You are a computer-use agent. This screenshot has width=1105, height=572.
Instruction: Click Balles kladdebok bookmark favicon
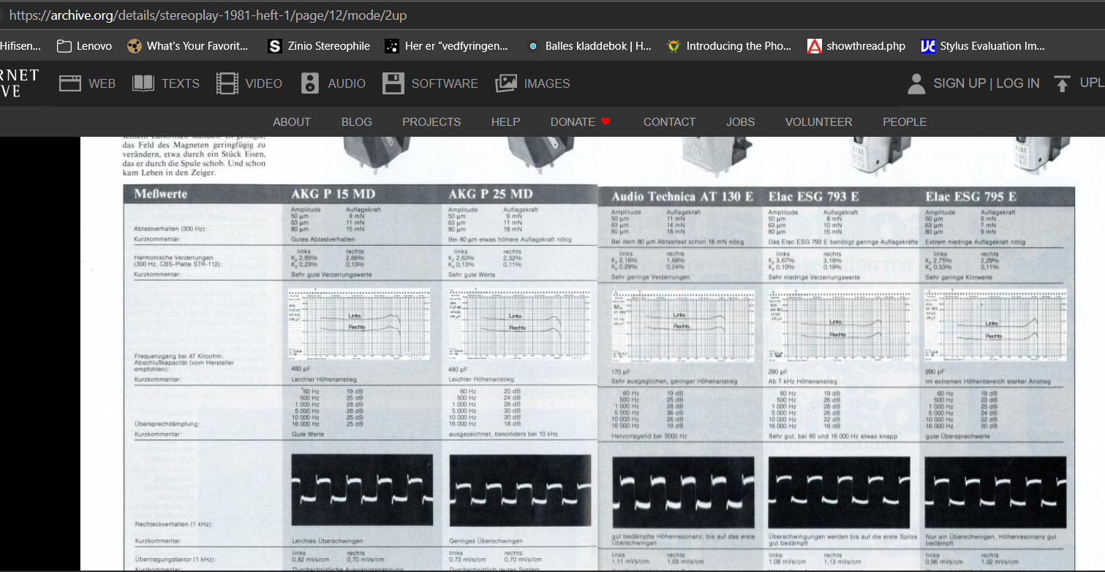point(532,46)
